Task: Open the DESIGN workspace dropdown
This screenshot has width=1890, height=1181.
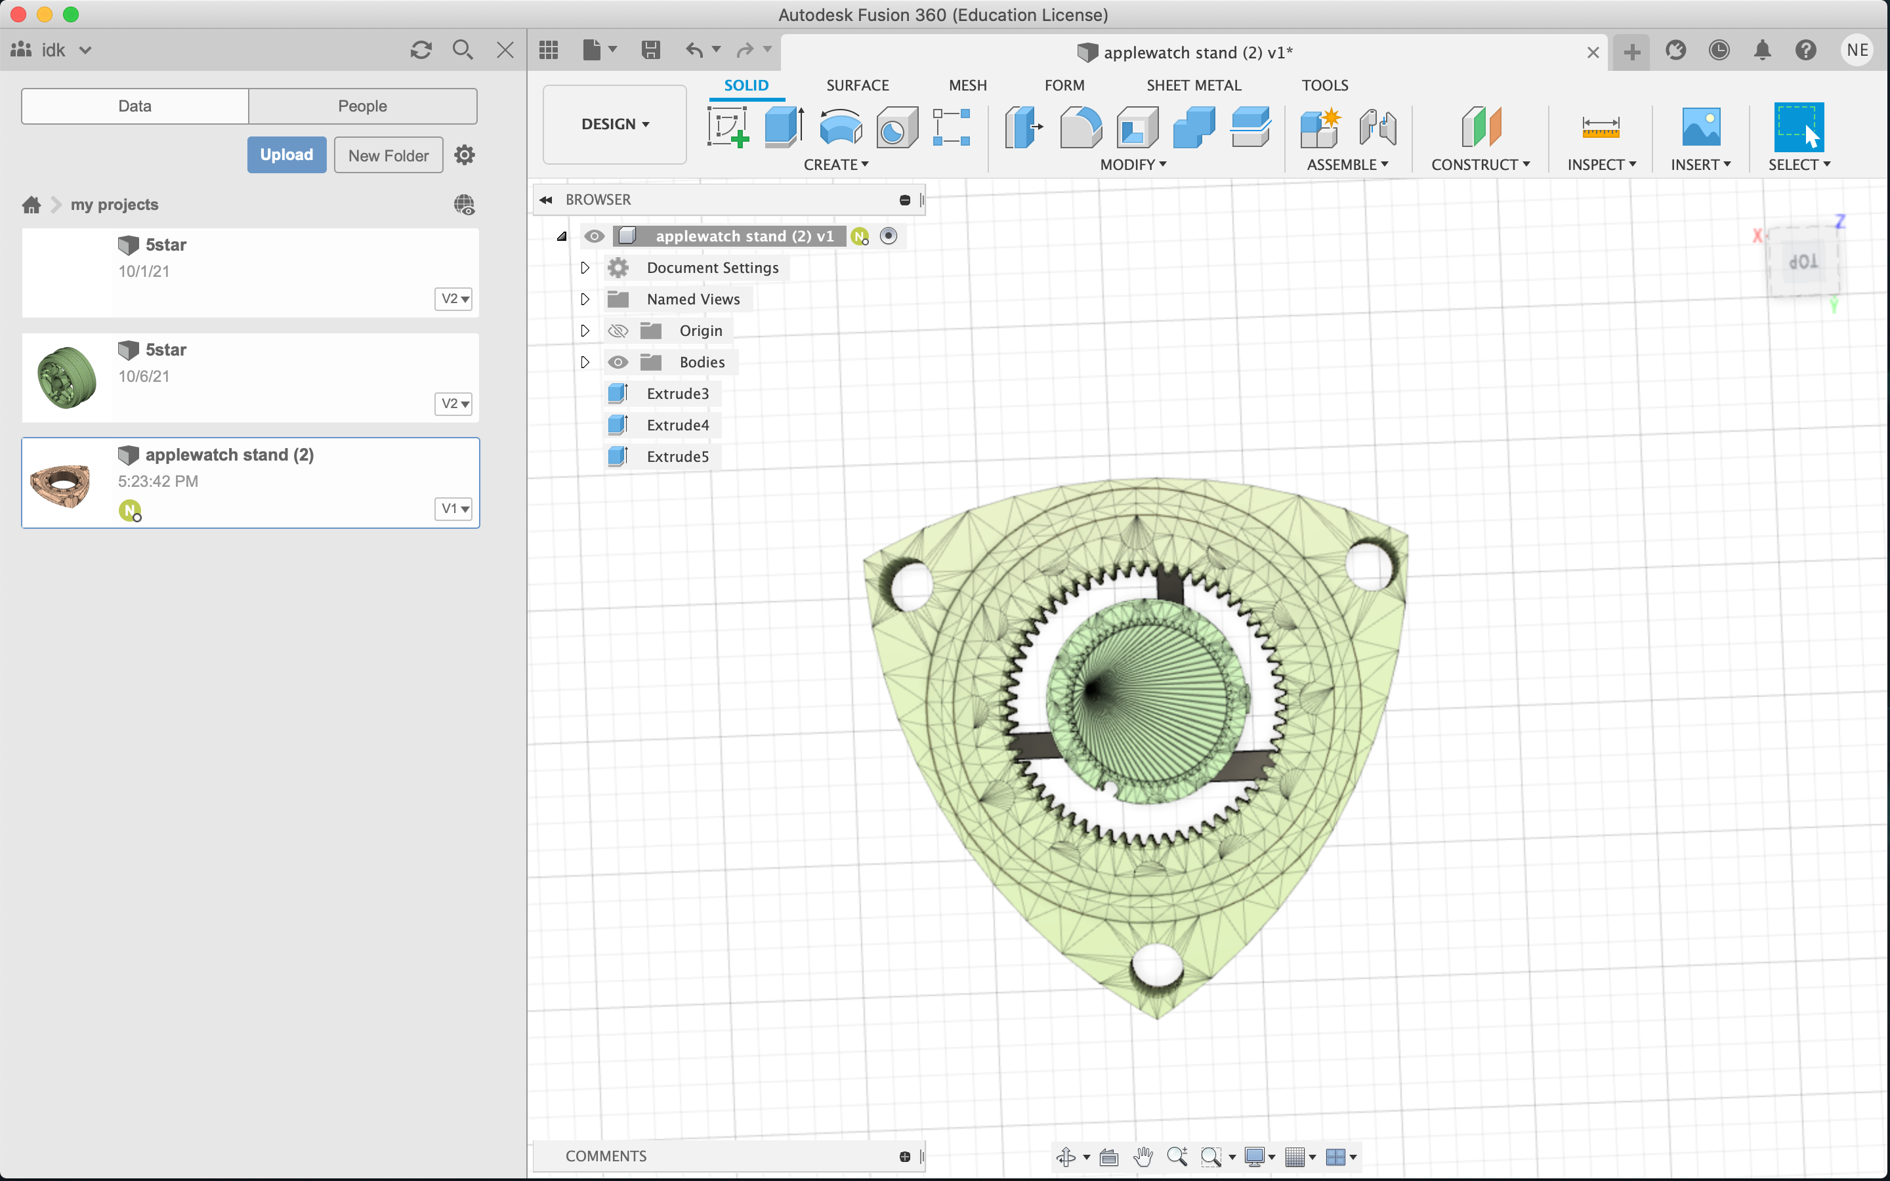Action: [x=615, y=124]
